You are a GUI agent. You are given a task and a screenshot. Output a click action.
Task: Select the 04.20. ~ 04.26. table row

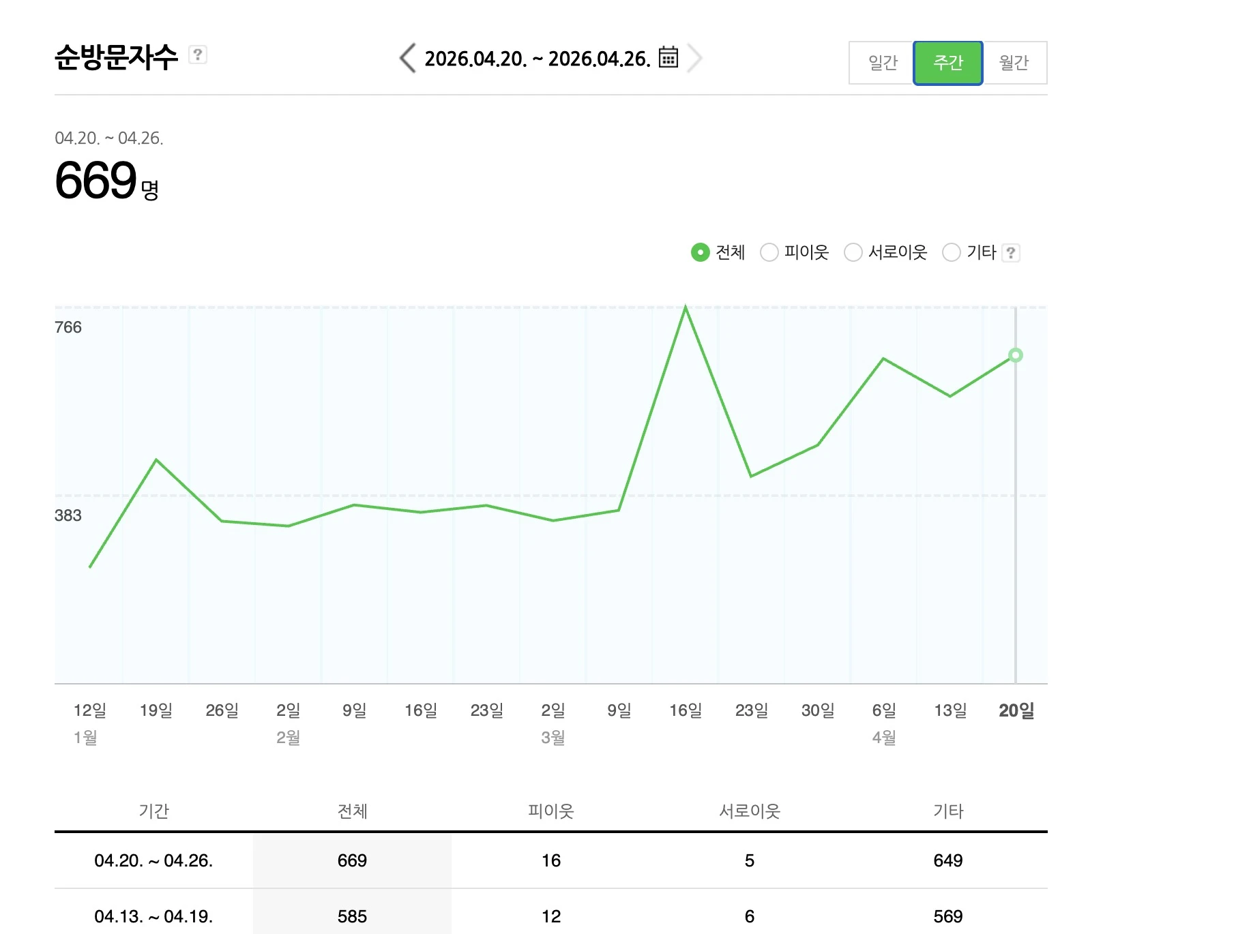(x=551, y=860)
